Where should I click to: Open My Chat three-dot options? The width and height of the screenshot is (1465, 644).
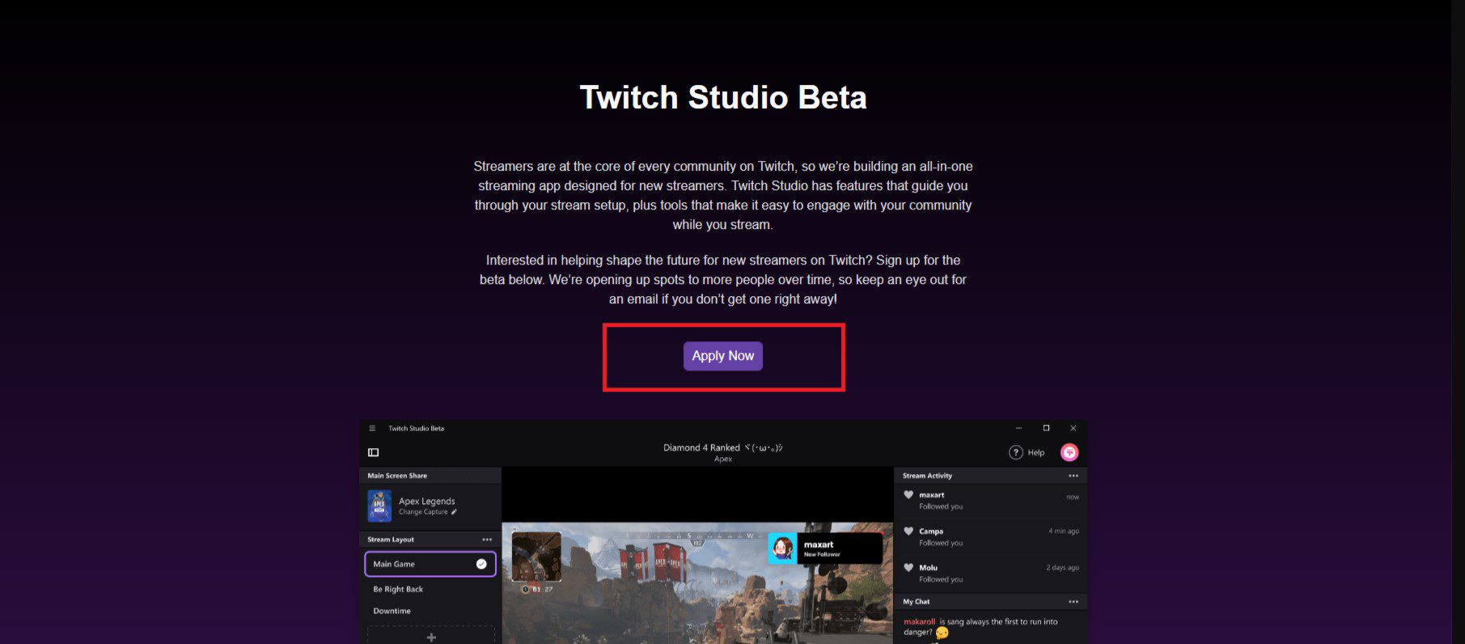click(x=1073, y=602)
